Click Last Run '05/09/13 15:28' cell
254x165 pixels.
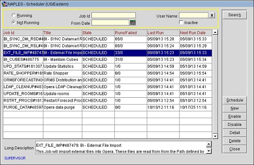click(x=163, y=39)
